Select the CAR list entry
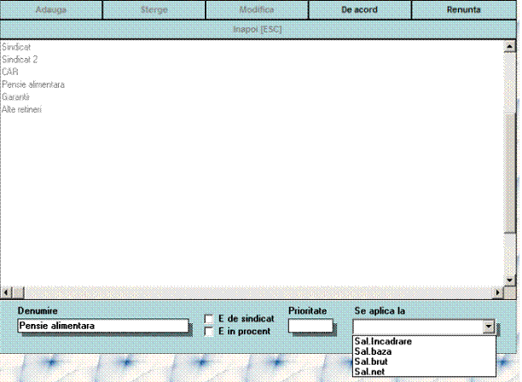Screen dimensions: 522x382 [10, 72]
